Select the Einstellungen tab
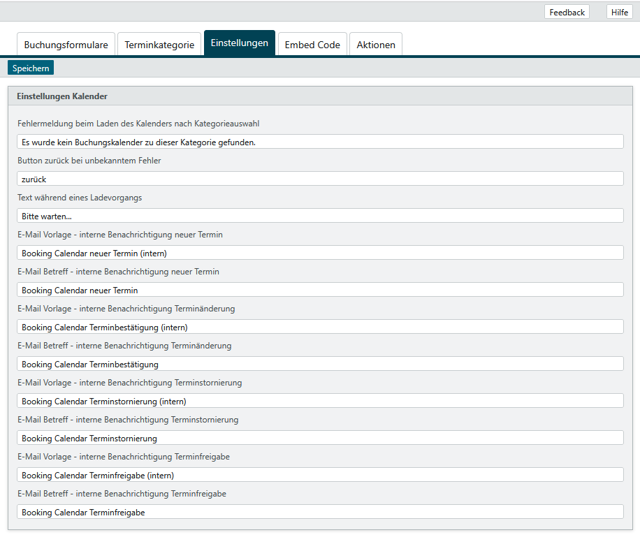Image resolution: width=640 pixels, height=544 pixels. (x=239, y=43)
